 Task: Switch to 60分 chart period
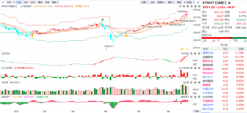[33, 2]
